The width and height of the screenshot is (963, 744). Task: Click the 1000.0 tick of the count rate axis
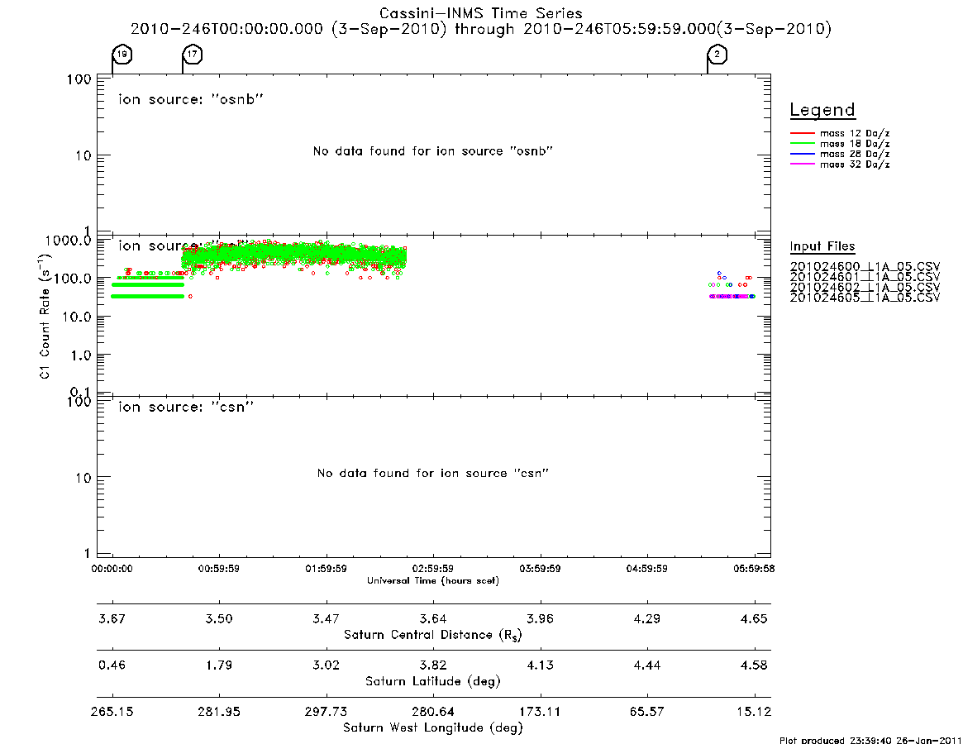click(x=68, y=241)
